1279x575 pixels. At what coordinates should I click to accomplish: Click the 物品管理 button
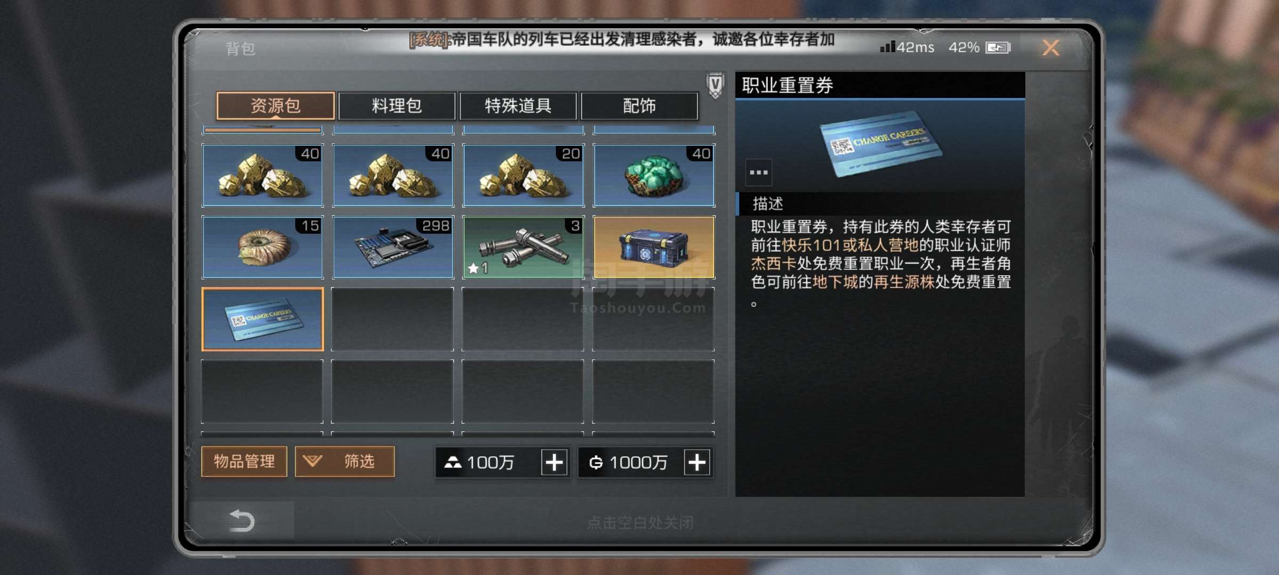[244, 461]
